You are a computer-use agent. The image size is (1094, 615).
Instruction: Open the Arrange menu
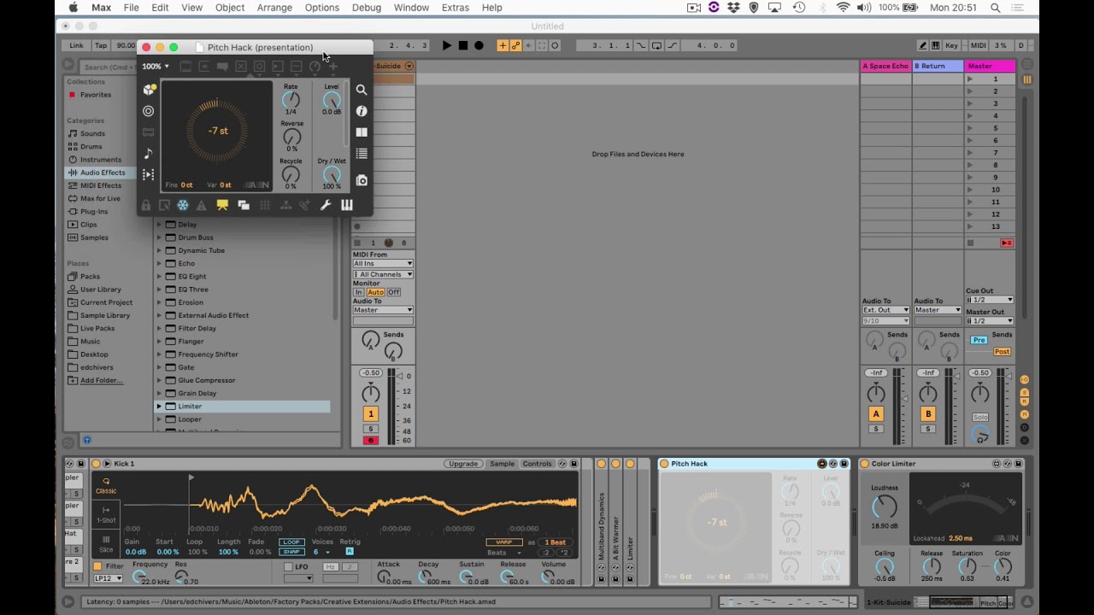coord(274,8)
